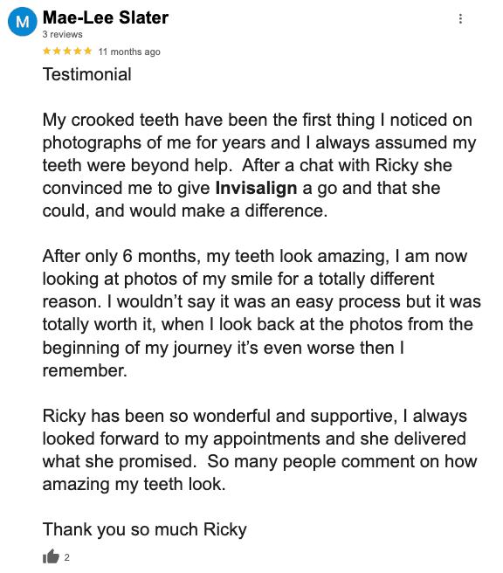Click the "Thank you so much Ricky" line

click(x=145, y=529)
